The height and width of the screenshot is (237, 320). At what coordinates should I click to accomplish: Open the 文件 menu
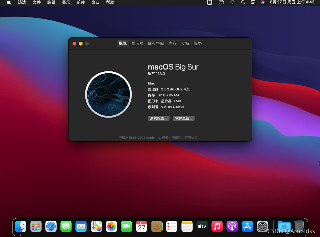[37, 2]
